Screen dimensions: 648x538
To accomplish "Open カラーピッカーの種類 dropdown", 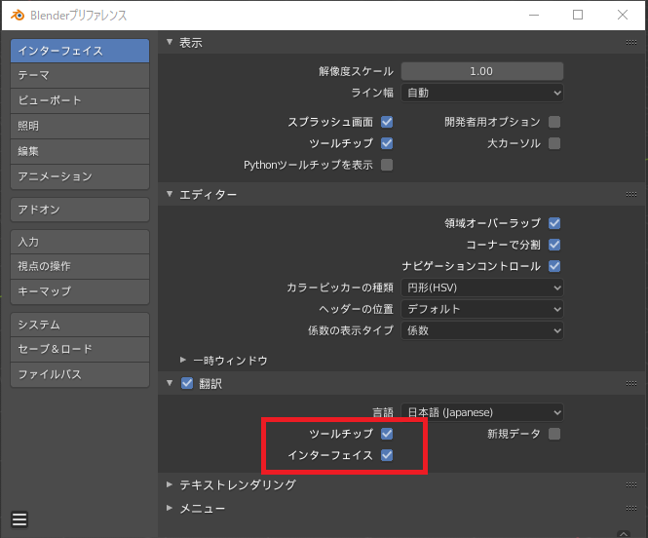I will [x=482, y=288].
